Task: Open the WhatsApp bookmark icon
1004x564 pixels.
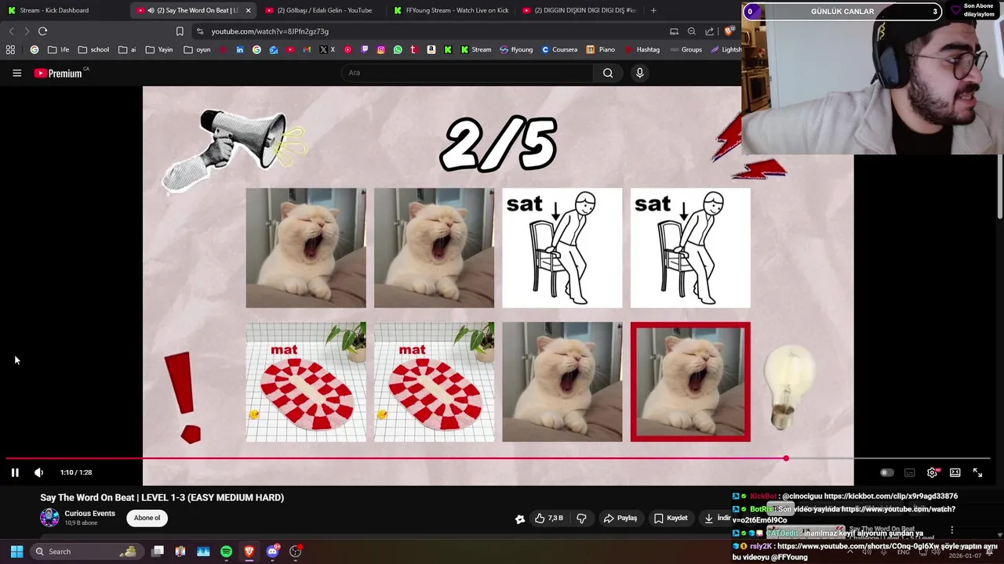Action: (398, 49)
